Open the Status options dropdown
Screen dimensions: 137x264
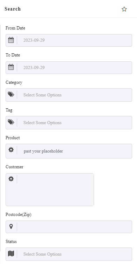(74, 254)
